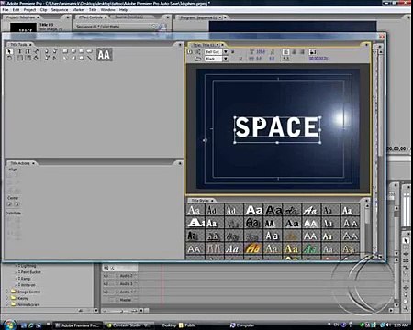Select the Add Anchor Point tool
The width and height of the screenshot is (413, 330).
click(47, 58)
